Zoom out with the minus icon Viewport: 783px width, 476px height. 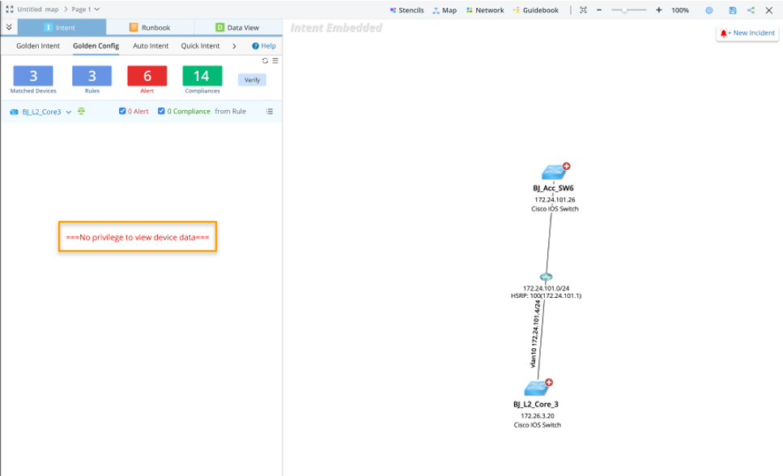click(599, 10)
